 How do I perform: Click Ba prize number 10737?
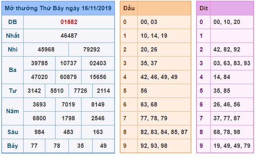pos(69,63)
